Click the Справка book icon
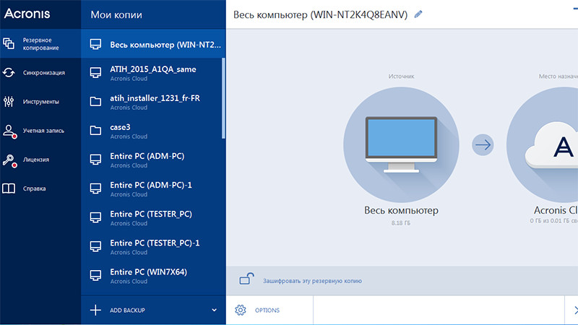Screen dimensions: 578x325 [9, 188]
